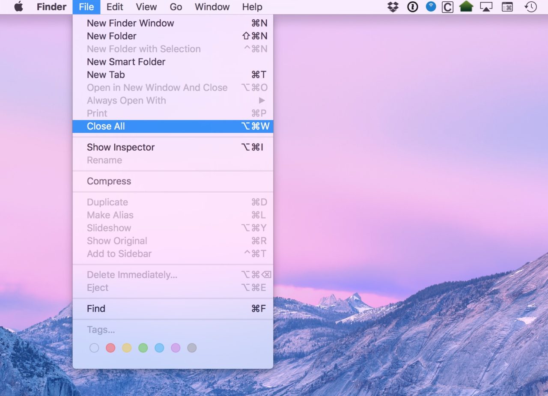The width and height of the screenshot is (548, 396).
Task: Apply the gray tag color
Action: [x=192, y=348]
